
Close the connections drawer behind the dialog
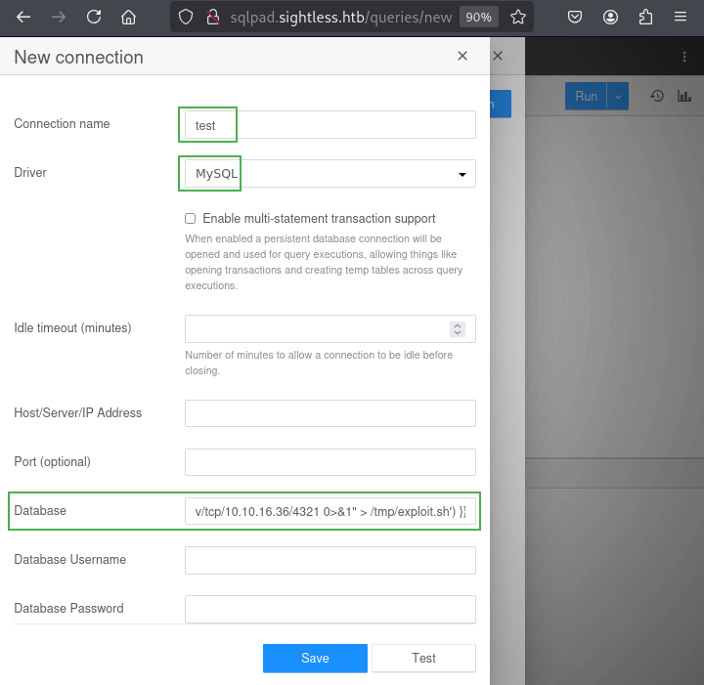pyautogui.click(x=498, y=56)
